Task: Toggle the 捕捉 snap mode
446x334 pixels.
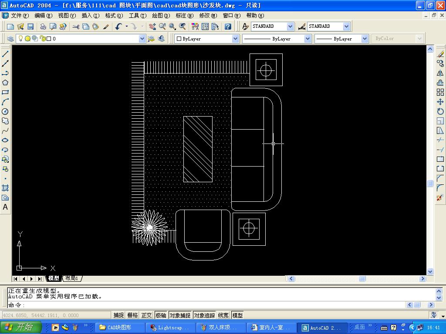Action: pos(118,315)
